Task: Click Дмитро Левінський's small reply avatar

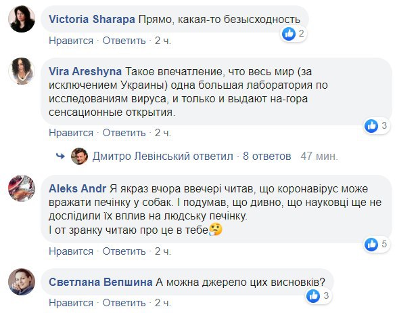Action: [x=79, y=156]
